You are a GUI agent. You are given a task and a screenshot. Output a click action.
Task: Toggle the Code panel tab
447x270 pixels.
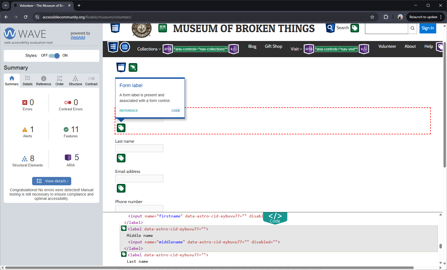click(275, 218)
